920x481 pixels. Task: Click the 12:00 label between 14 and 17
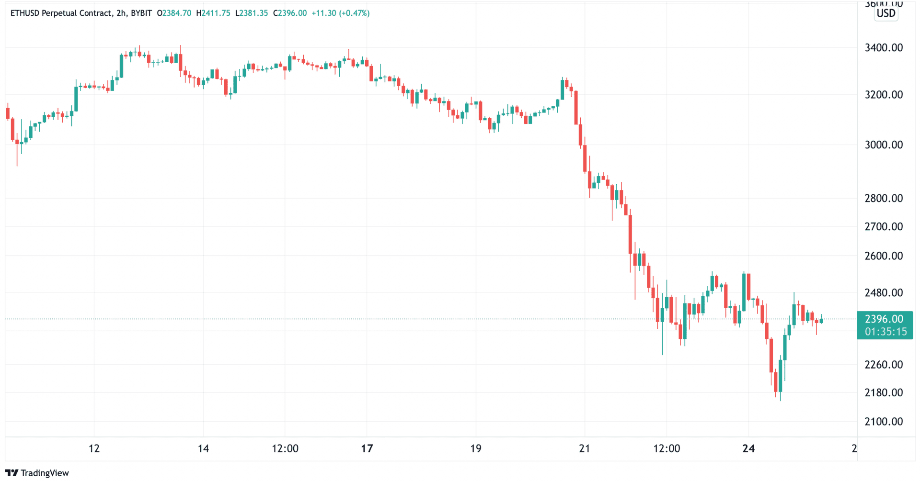coord(285,449)
